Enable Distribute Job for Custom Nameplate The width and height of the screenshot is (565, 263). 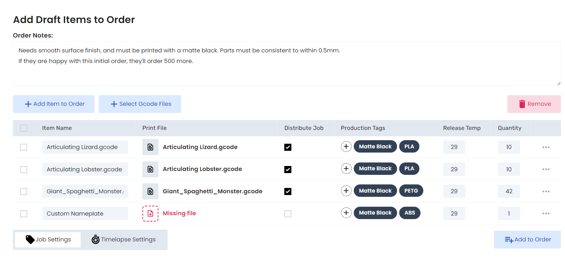(288, 214)
